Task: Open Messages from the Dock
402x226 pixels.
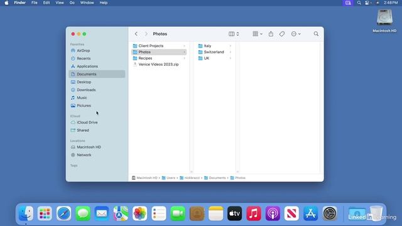Action: [x=83, y=213]
